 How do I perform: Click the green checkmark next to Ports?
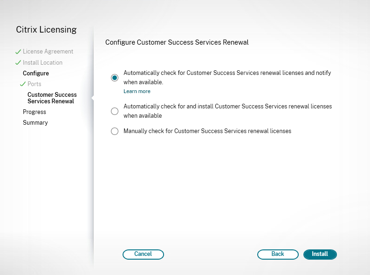[23, 84]
